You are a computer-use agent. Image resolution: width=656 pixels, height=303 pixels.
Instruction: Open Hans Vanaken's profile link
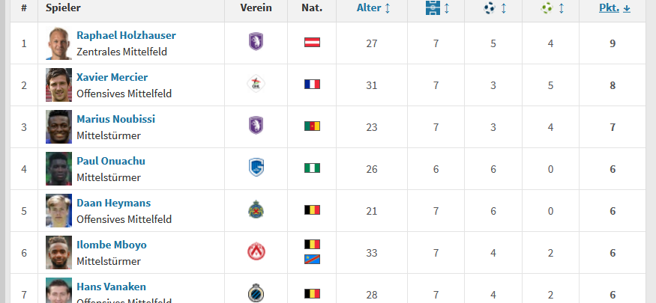click(111, 287)
